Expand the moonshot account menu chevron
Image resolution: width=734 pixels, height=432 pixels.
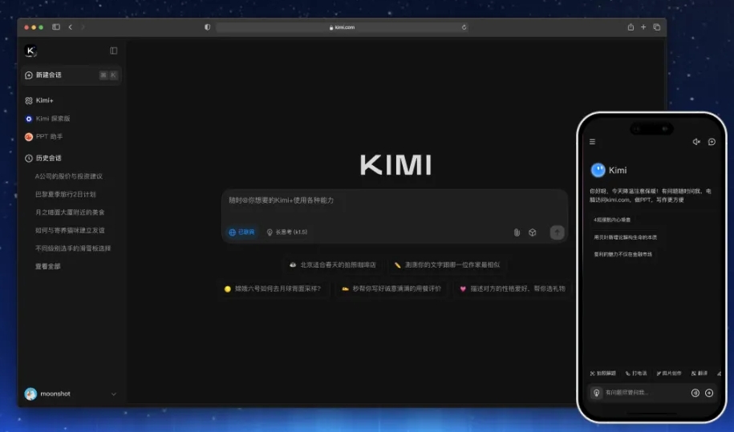tap(113, 394)
